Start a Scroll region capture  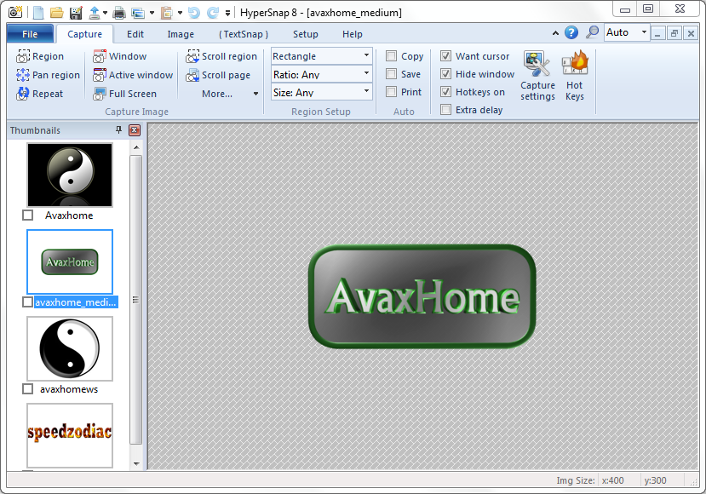221,56
